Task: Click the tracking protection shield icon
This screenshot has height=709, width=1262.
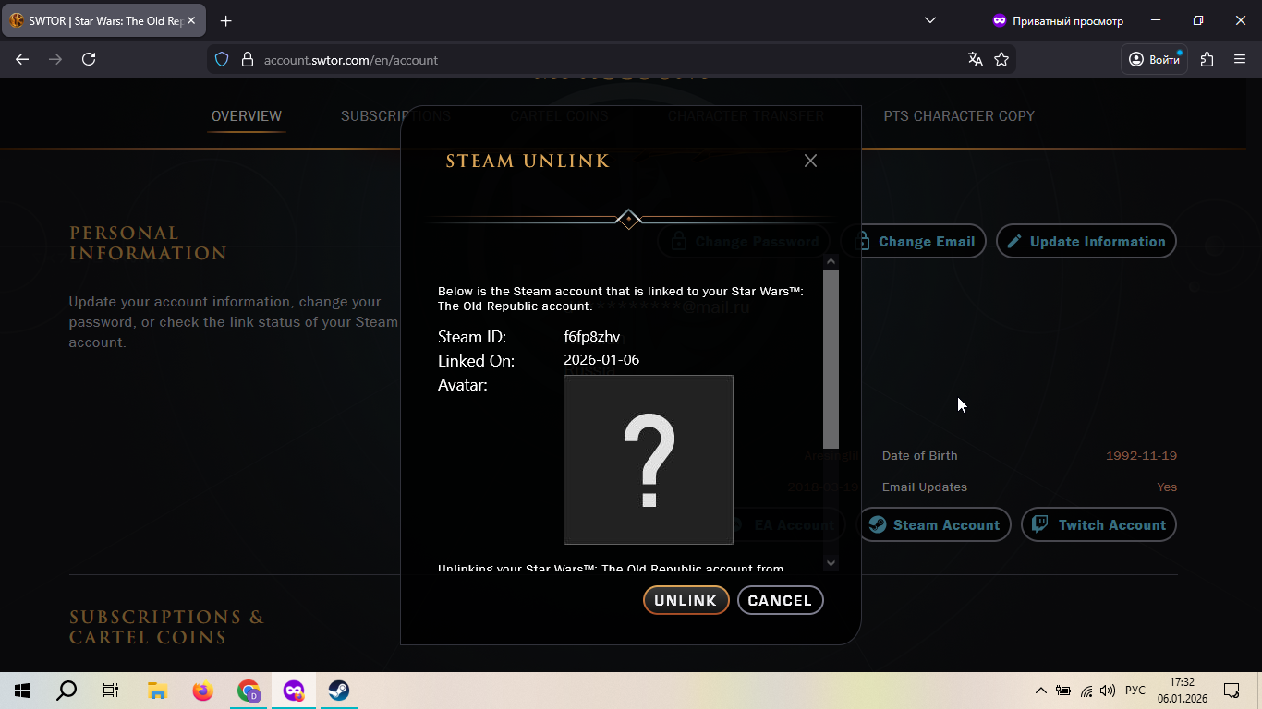Action: click(x=222, y=59)
